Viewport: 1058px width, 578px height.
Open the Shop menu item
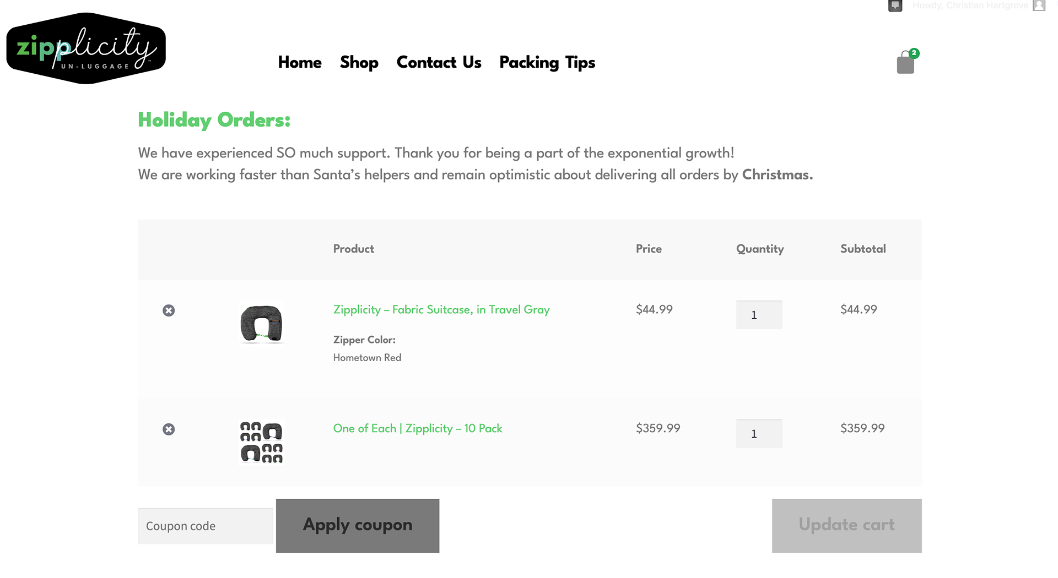[359, 63]
